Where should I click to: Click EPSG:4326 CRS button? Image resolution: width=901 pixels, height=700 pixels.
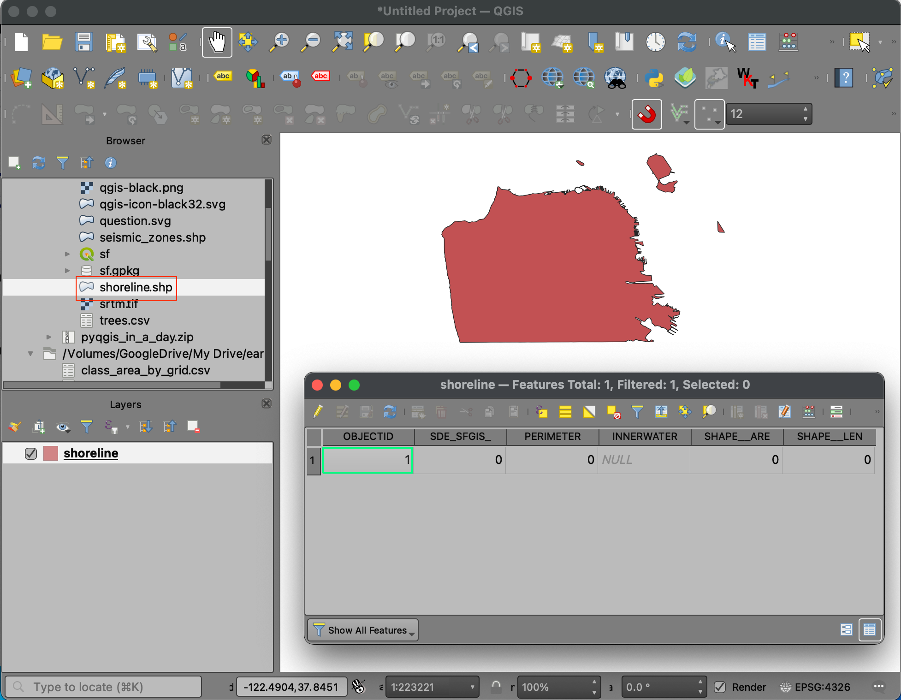(x=815, y=687)
